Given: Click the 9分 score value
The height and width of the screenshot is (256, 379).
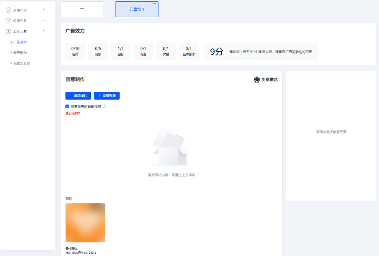Looking at the screenshot, I should pos(217,51).
